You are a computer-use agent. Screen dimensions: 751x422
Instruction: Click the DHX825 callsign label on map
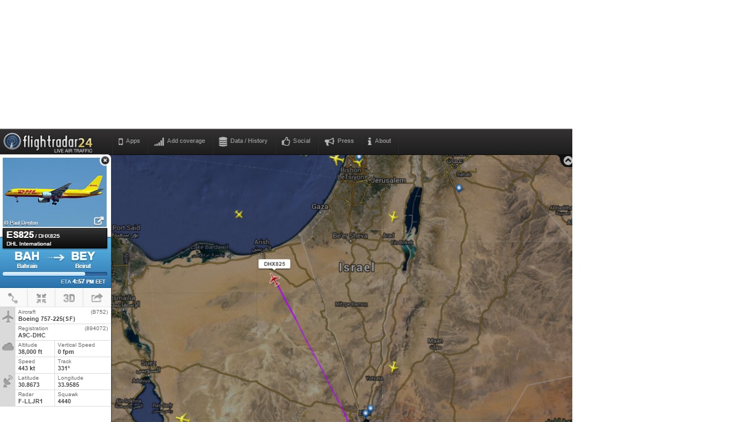pyautogui.click(x=274, y=264)
